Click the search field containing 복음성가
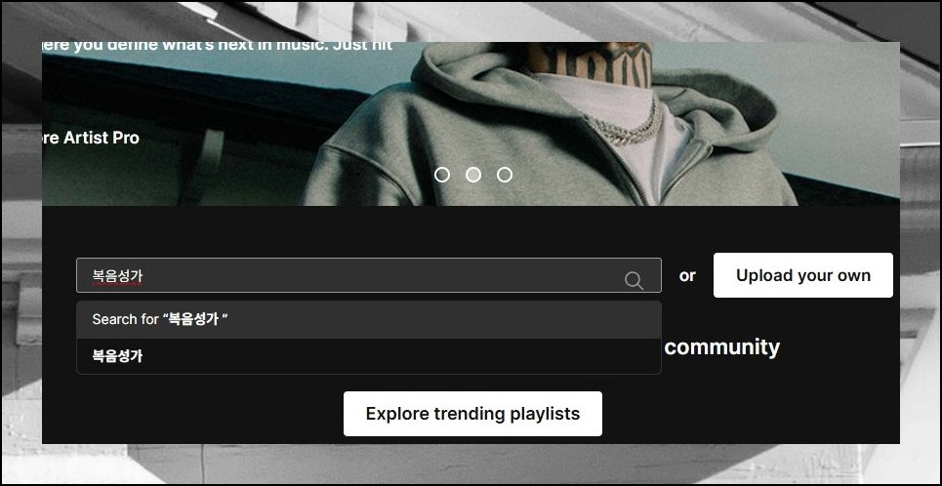This screenshot has width=942, height=486. (x=368, y=275)
